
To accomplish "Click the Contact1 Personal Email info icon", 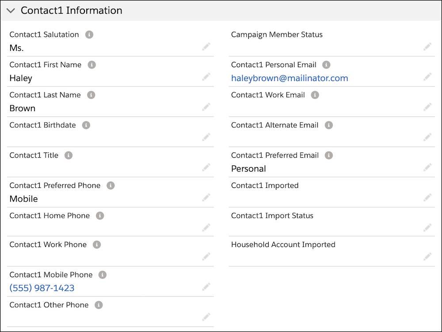I will pyautogui.click(x=326, y=65).
